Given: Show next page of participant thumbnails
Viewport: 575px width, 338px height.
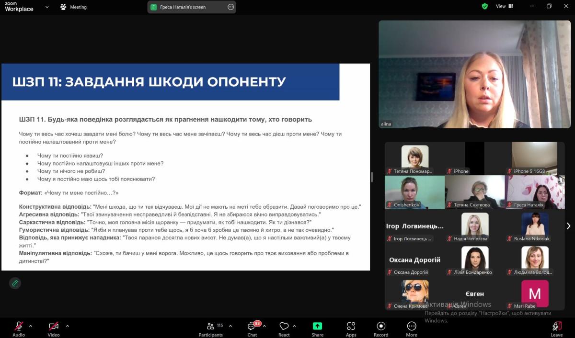Looking at the screenshot, I should pyautogui.click(x=568, y=226).
